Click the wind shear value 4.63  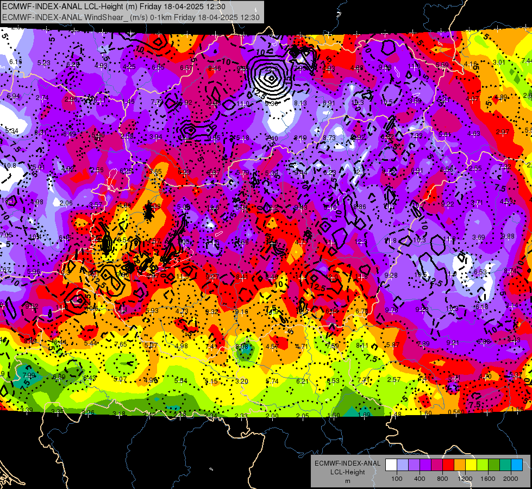[x=474, y=134]
